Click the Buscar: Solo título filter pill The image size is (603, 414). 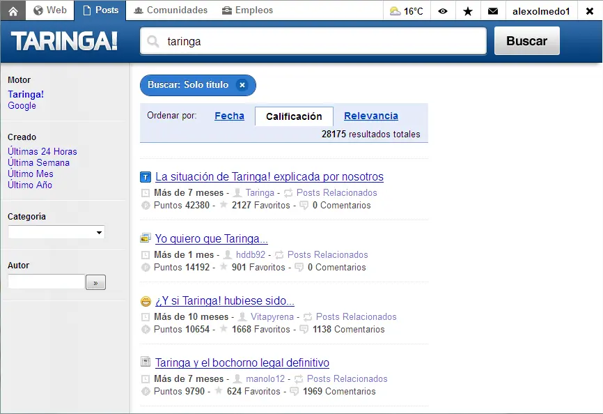(x=198, y=85)
